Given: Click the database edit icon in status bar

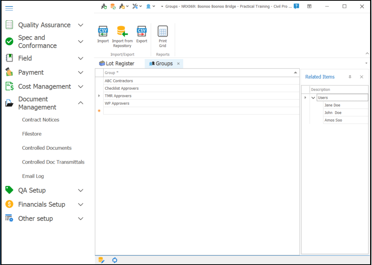Looking at the screenshot, I should click(101, 260).
